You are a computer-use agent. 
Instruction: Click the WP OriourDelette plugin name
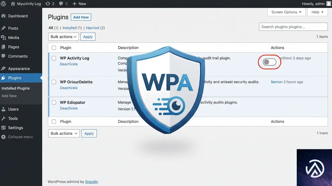tap(76, 82)
